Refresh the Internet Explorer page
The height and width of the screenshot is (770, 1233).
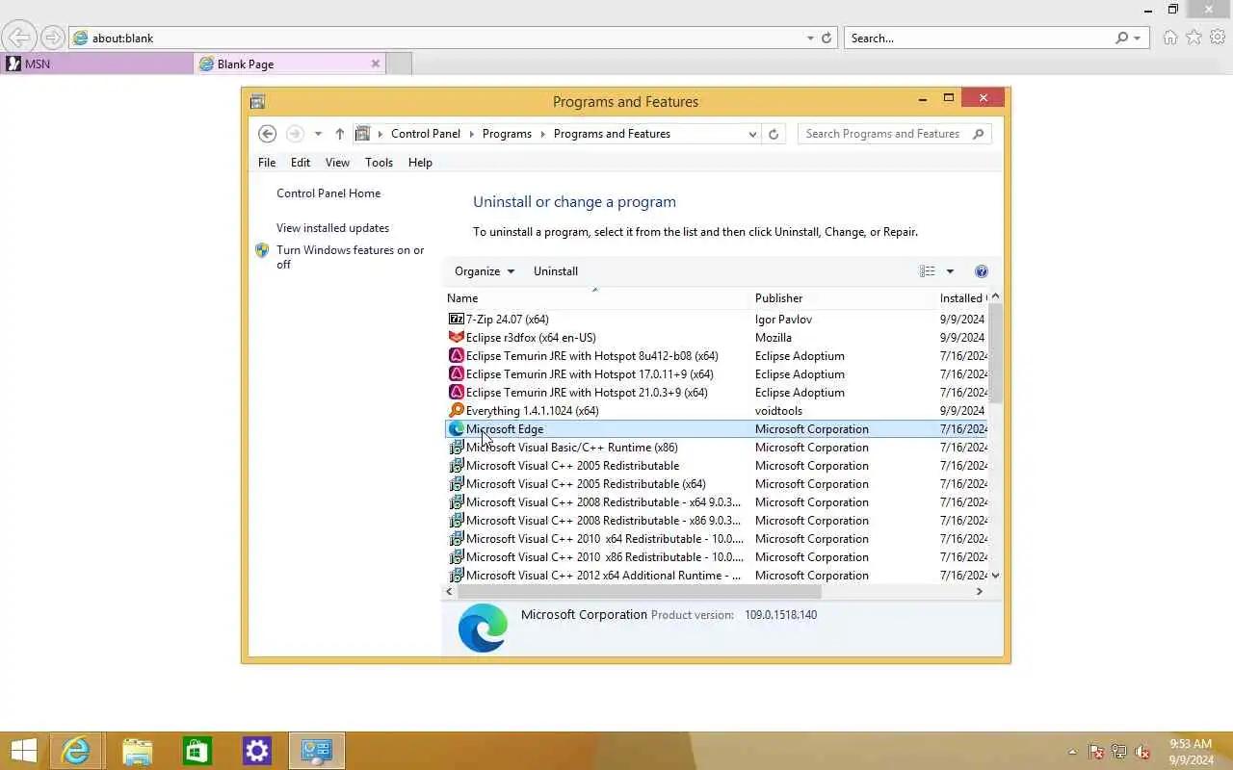coord(826,38)
